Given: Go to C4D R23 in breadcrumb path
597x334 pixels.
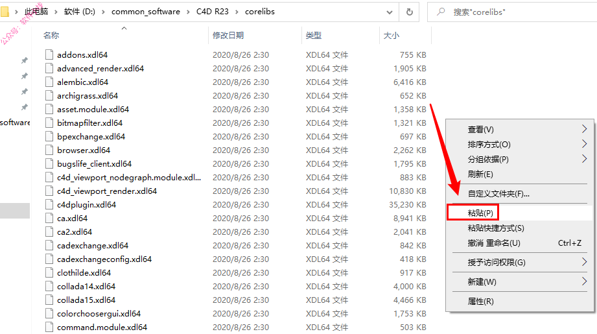Looking at the screenshot, I should click(x=213, y=12).
